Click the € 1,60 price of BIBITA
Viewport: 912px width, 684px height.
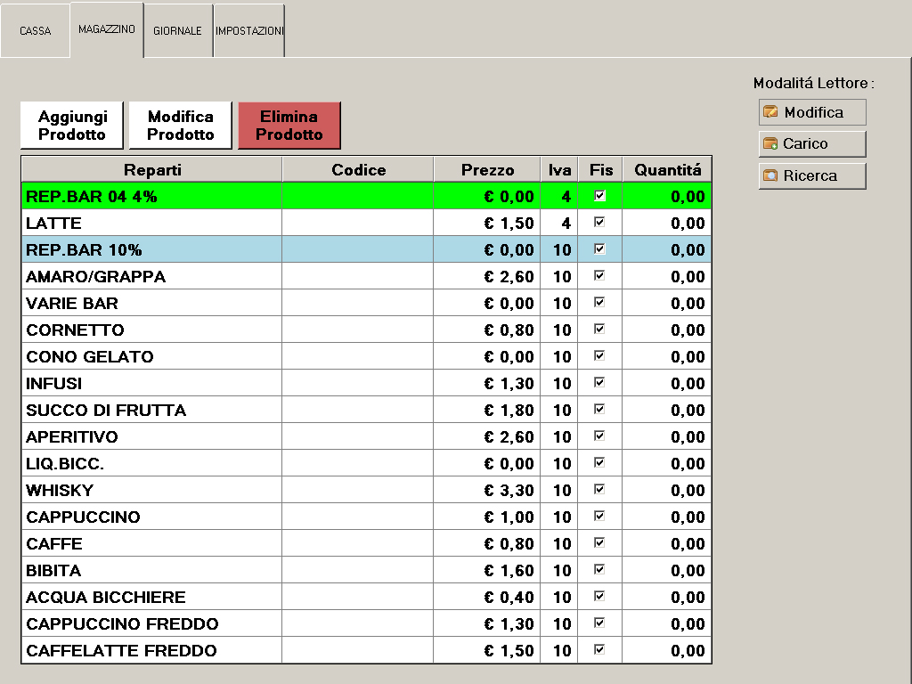(509, 571)
